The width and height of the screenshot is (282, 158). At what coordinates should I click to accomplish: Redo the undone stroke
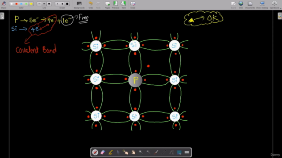(x=98, y=5)
